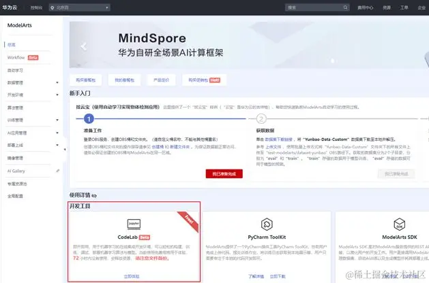Click the 我的套餐包 button
The height and width of the screenshot is (283, 429).
tap(125, 80)
